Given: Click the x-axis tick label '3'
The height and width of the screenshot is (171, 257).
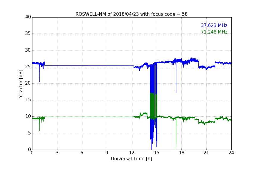Looking at the screenshot, I should click(57, 153).
